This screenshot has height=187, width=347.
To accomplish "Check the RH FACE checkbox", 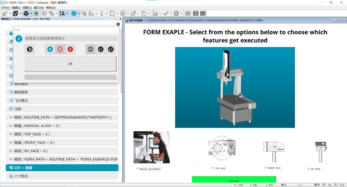I will 309,169.
